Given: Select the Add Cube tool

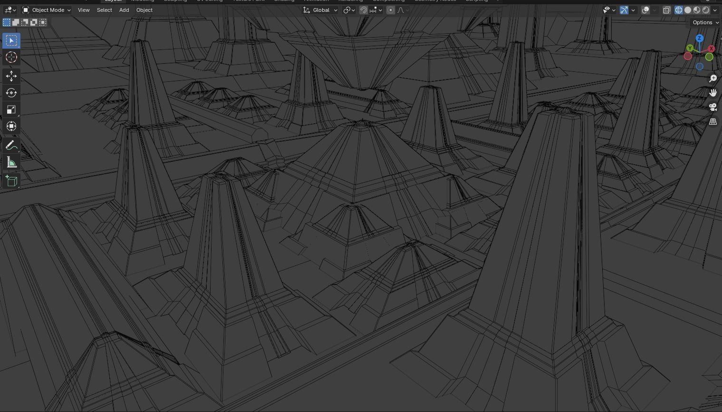Looking at the screenshot, I should point(11,181).
